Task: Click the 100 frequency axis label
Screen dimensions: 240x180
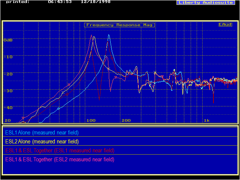Action: (x=91, y=121)
